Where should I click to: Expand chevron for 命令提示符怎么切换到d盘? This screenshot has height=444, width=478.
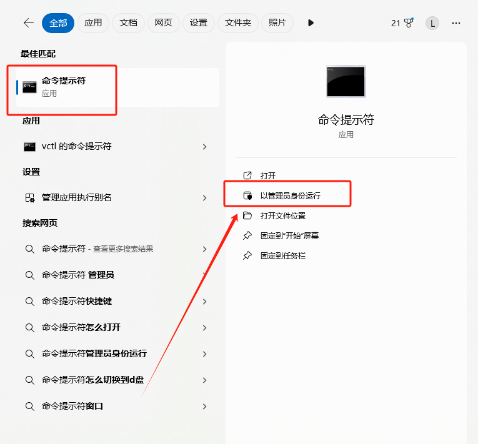[204, 380]
